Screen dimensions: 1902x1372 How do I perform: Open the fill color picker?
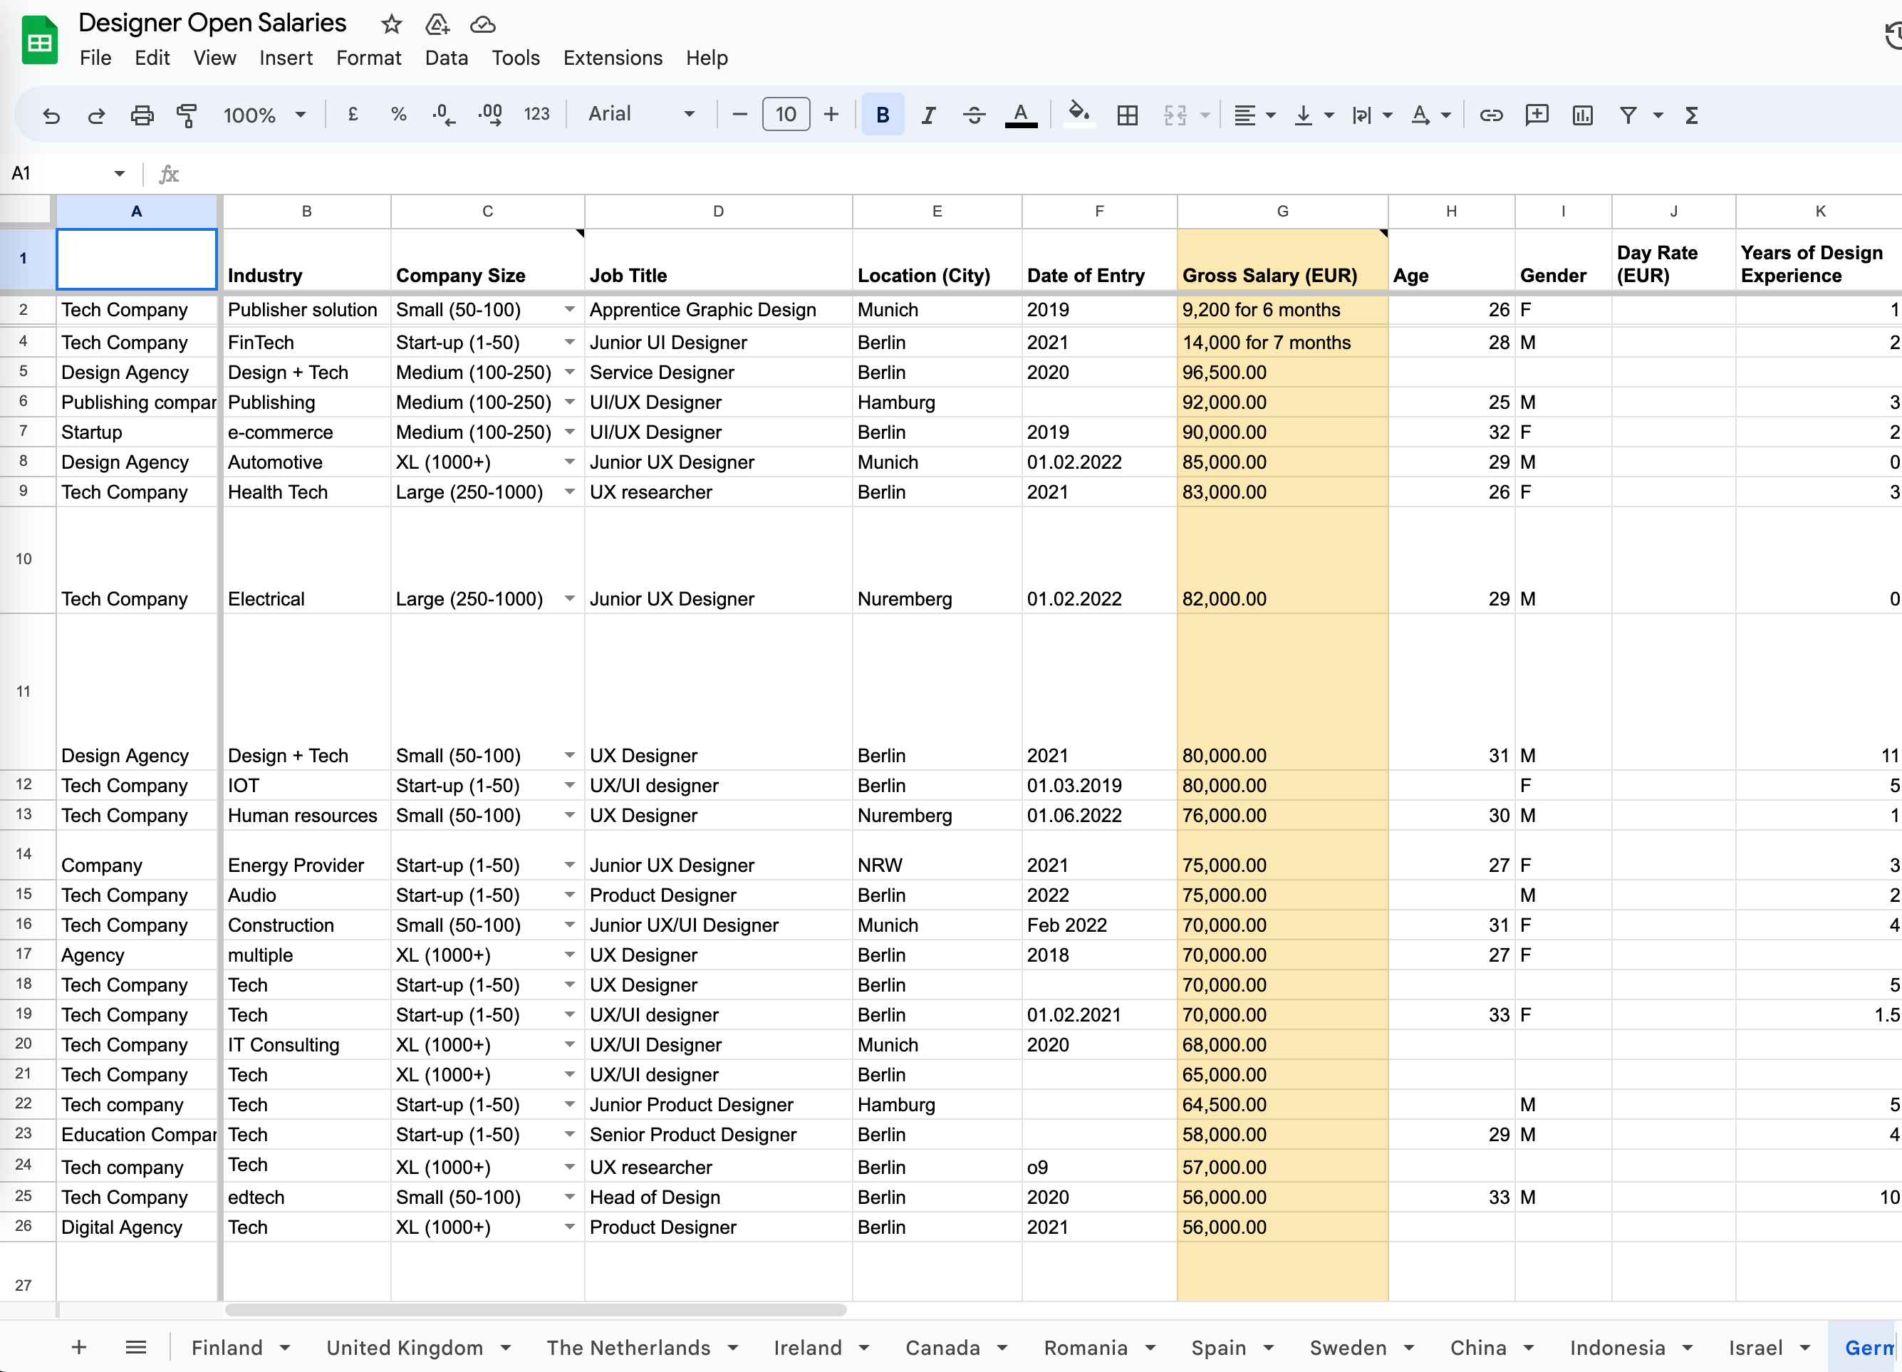[x=1079, y=113]
